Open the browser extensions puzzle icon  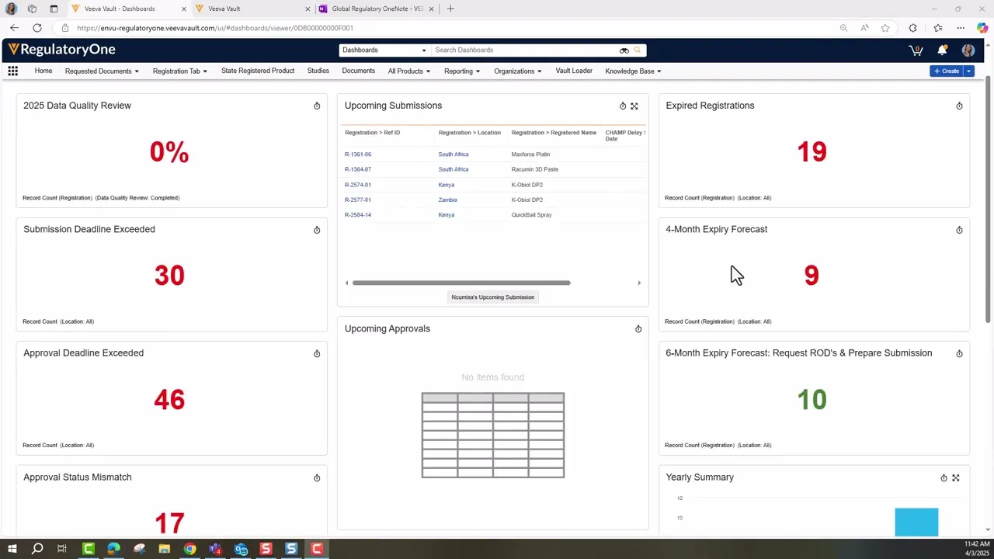pos(912,28)
